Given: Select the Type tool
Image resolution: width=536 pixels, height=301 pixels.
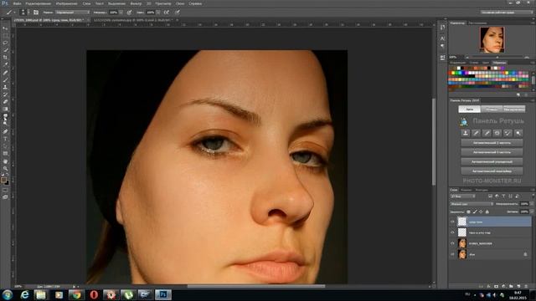Looking at the screenshot, I should [5, 139].
